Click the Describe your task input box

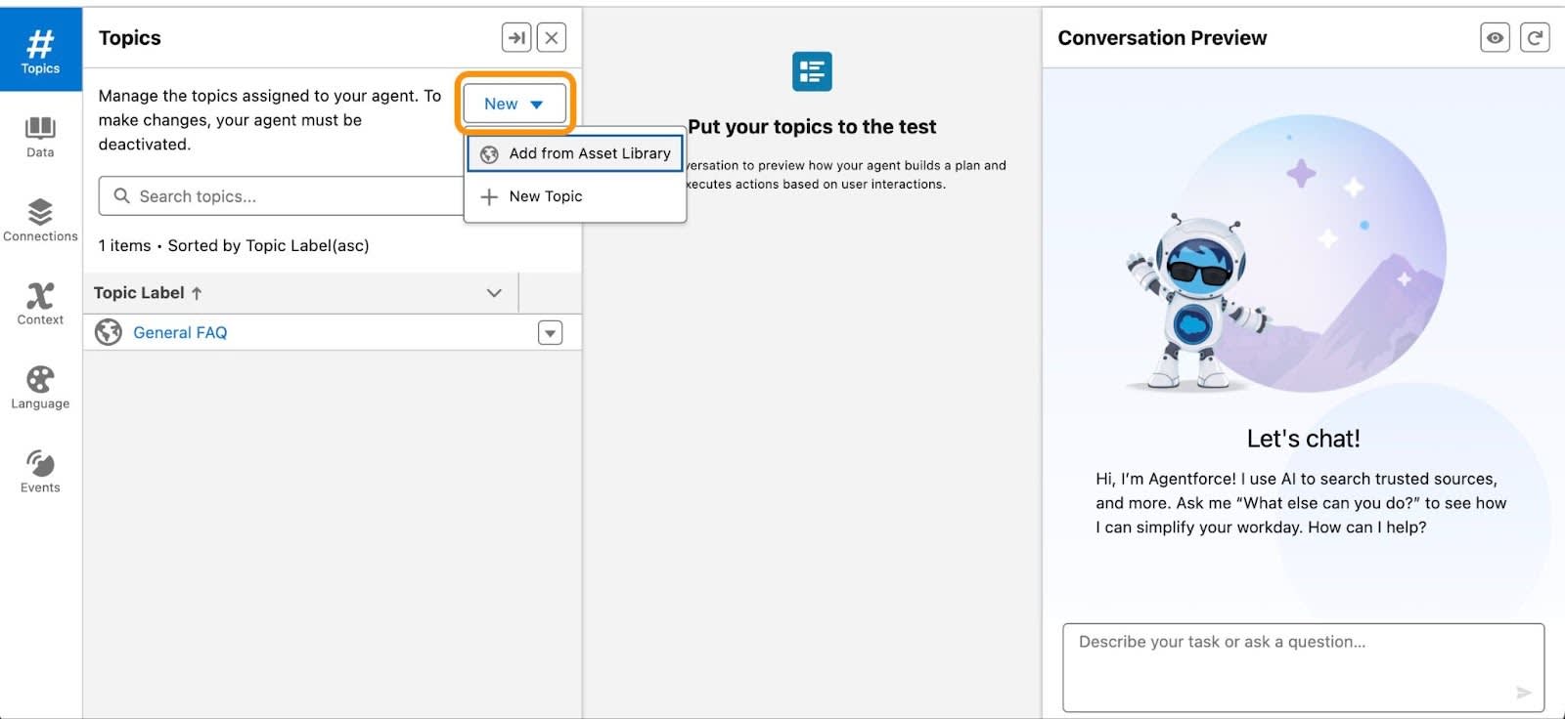(1304, 667)
